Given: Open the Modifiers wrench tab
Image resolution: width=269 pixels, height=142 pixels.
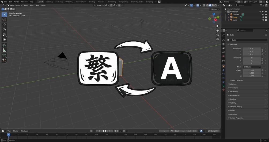Looking at the screenshot, I should [223, 70].
